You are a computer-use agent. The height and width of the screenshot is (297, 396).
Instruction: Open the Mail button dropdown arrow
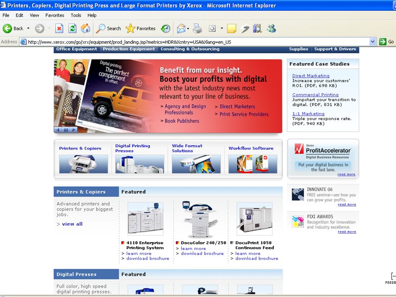coord(188,28)
